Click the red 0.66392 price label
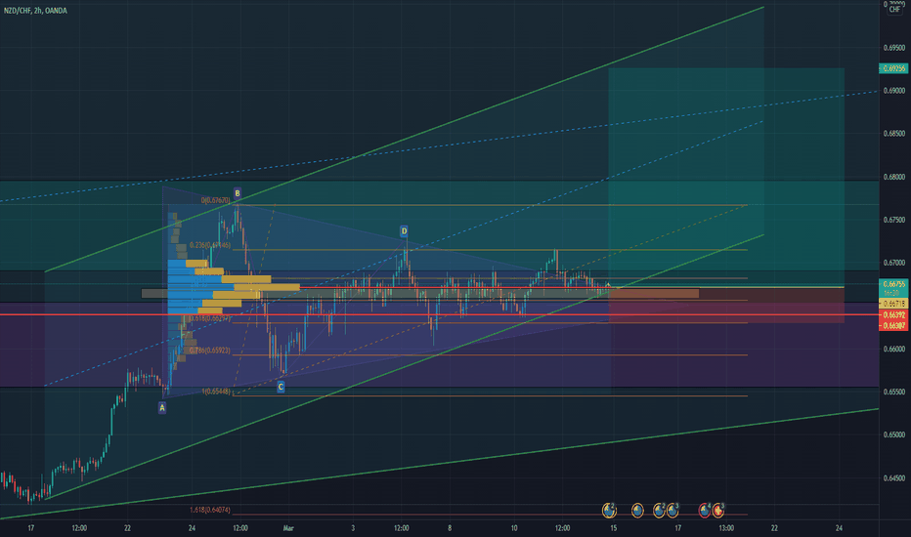Screen dimensions: 911x537 click(893, 314)
